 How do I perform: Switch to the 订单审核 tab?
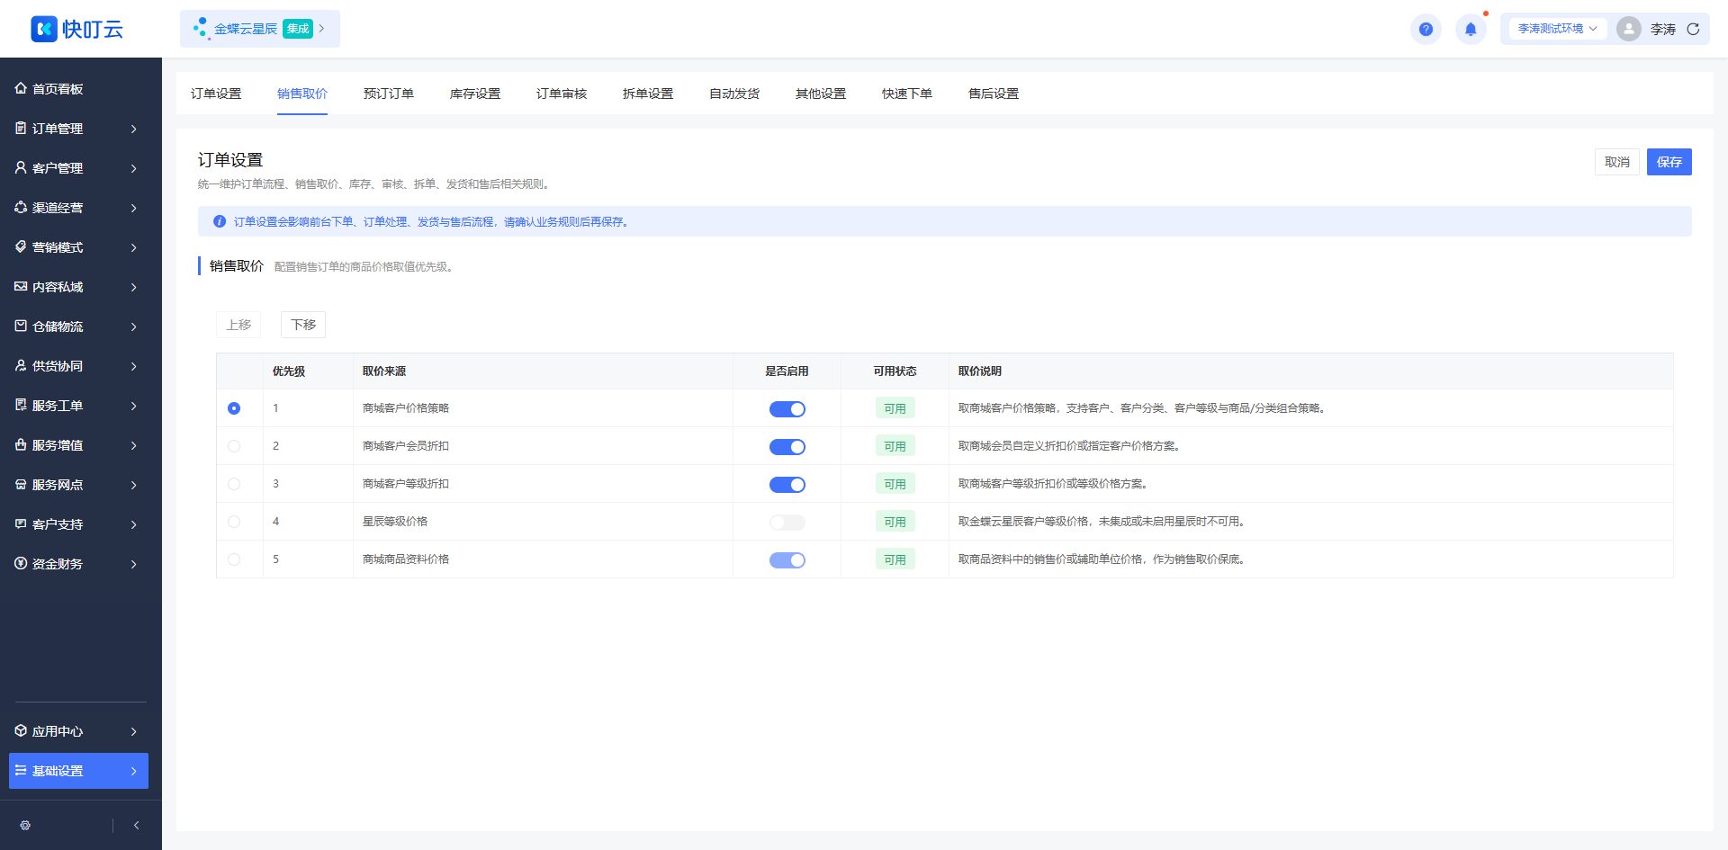pyautogui.click(x=562, y=94)
